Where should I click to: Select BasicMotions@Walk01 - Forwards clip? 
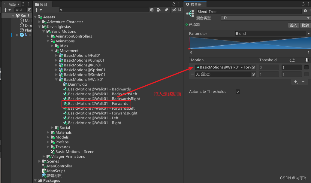[x=98, y=104]
